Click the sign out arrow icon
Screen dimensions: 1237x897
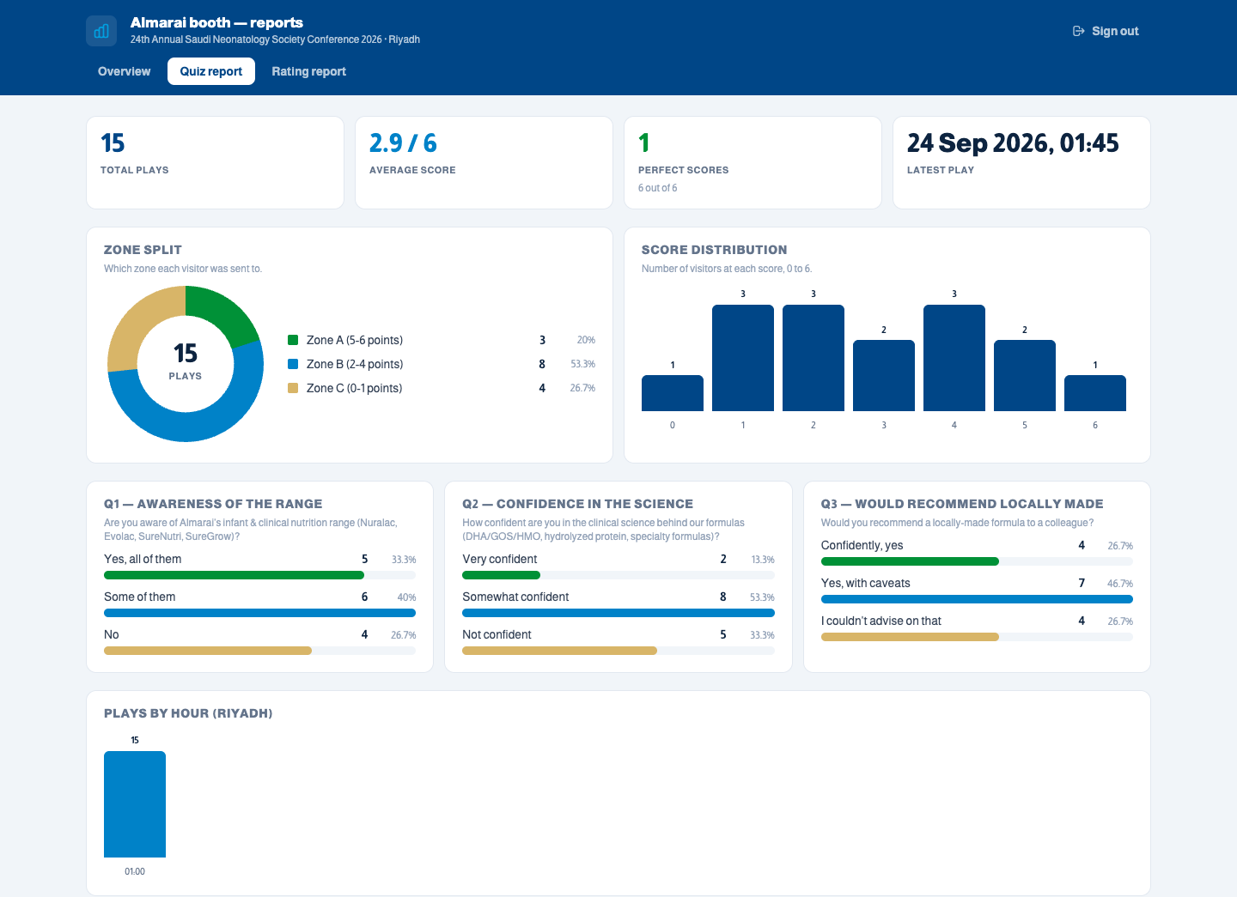[x=1079, y=31]
